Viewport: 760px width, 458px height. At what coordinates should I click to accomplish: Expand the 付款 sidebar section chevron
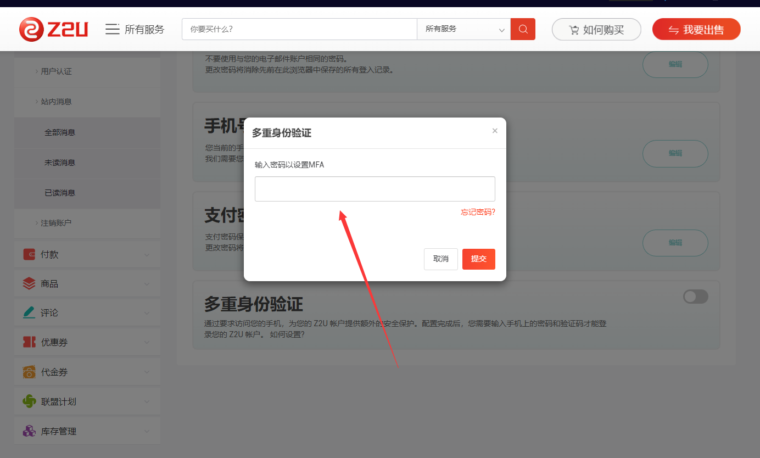click(147, 255)
